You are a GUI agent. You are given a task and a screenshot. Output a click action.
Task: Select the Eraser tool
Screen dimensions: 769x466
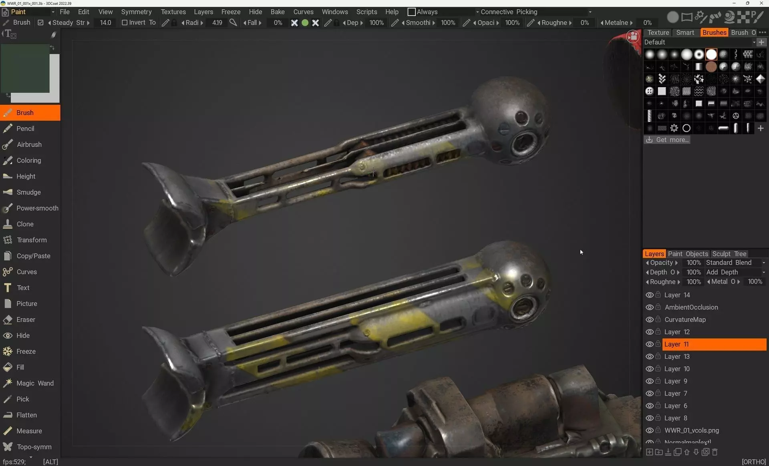pos(26,319)
